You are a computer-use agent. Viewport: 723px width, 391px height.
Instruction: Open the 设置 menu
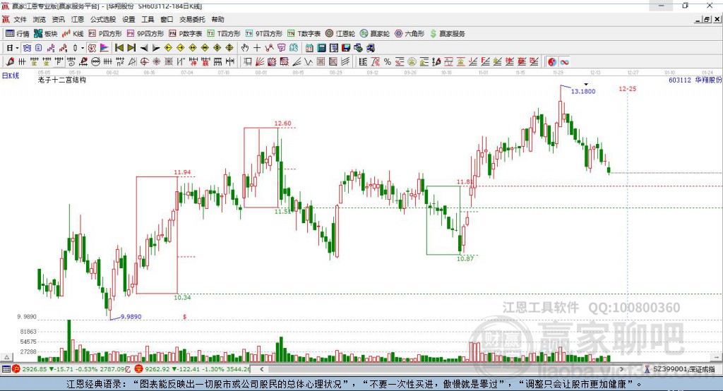point(129,19)
